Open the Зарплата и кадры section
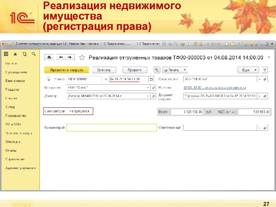This screenshot has height=207, width=276. pyautogui.click(x=19, y=133)
